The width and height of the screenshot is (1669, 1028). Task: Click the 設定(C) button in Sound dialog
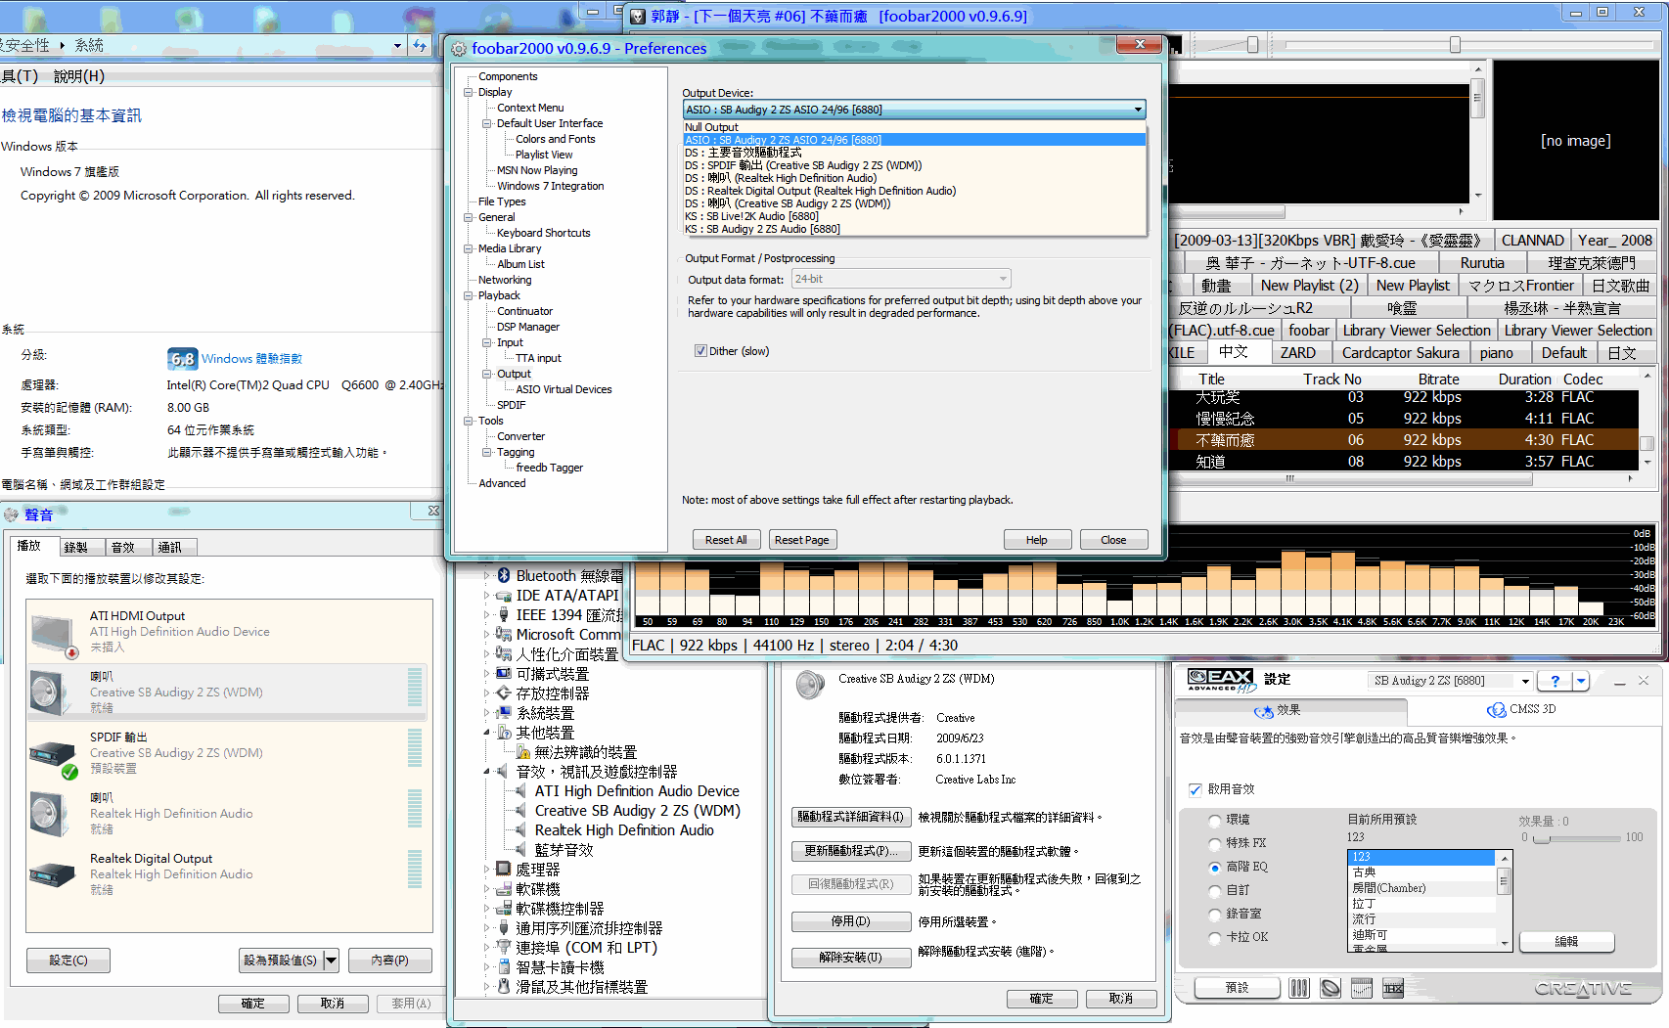[x=68, y=961]
